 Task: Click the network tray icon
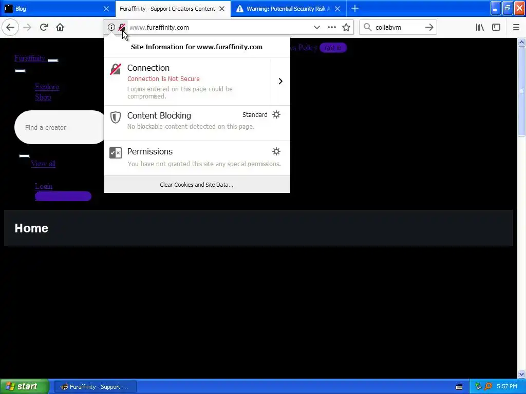[478, 387]
